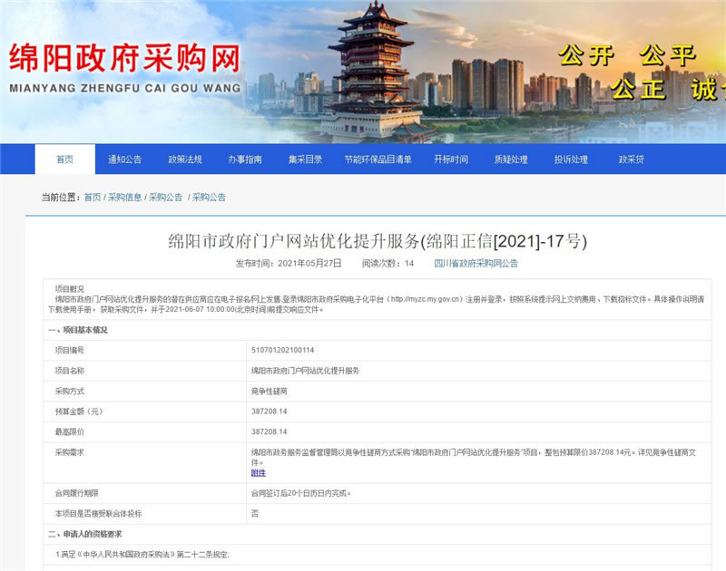Open the 集采目录 navigation item
The width and height of the screenshot is (726, 571).
[306, 160]
